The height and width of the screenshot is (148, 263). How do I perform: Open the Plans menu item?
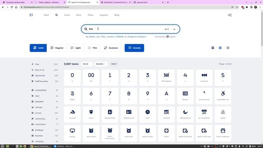point(90,15)
